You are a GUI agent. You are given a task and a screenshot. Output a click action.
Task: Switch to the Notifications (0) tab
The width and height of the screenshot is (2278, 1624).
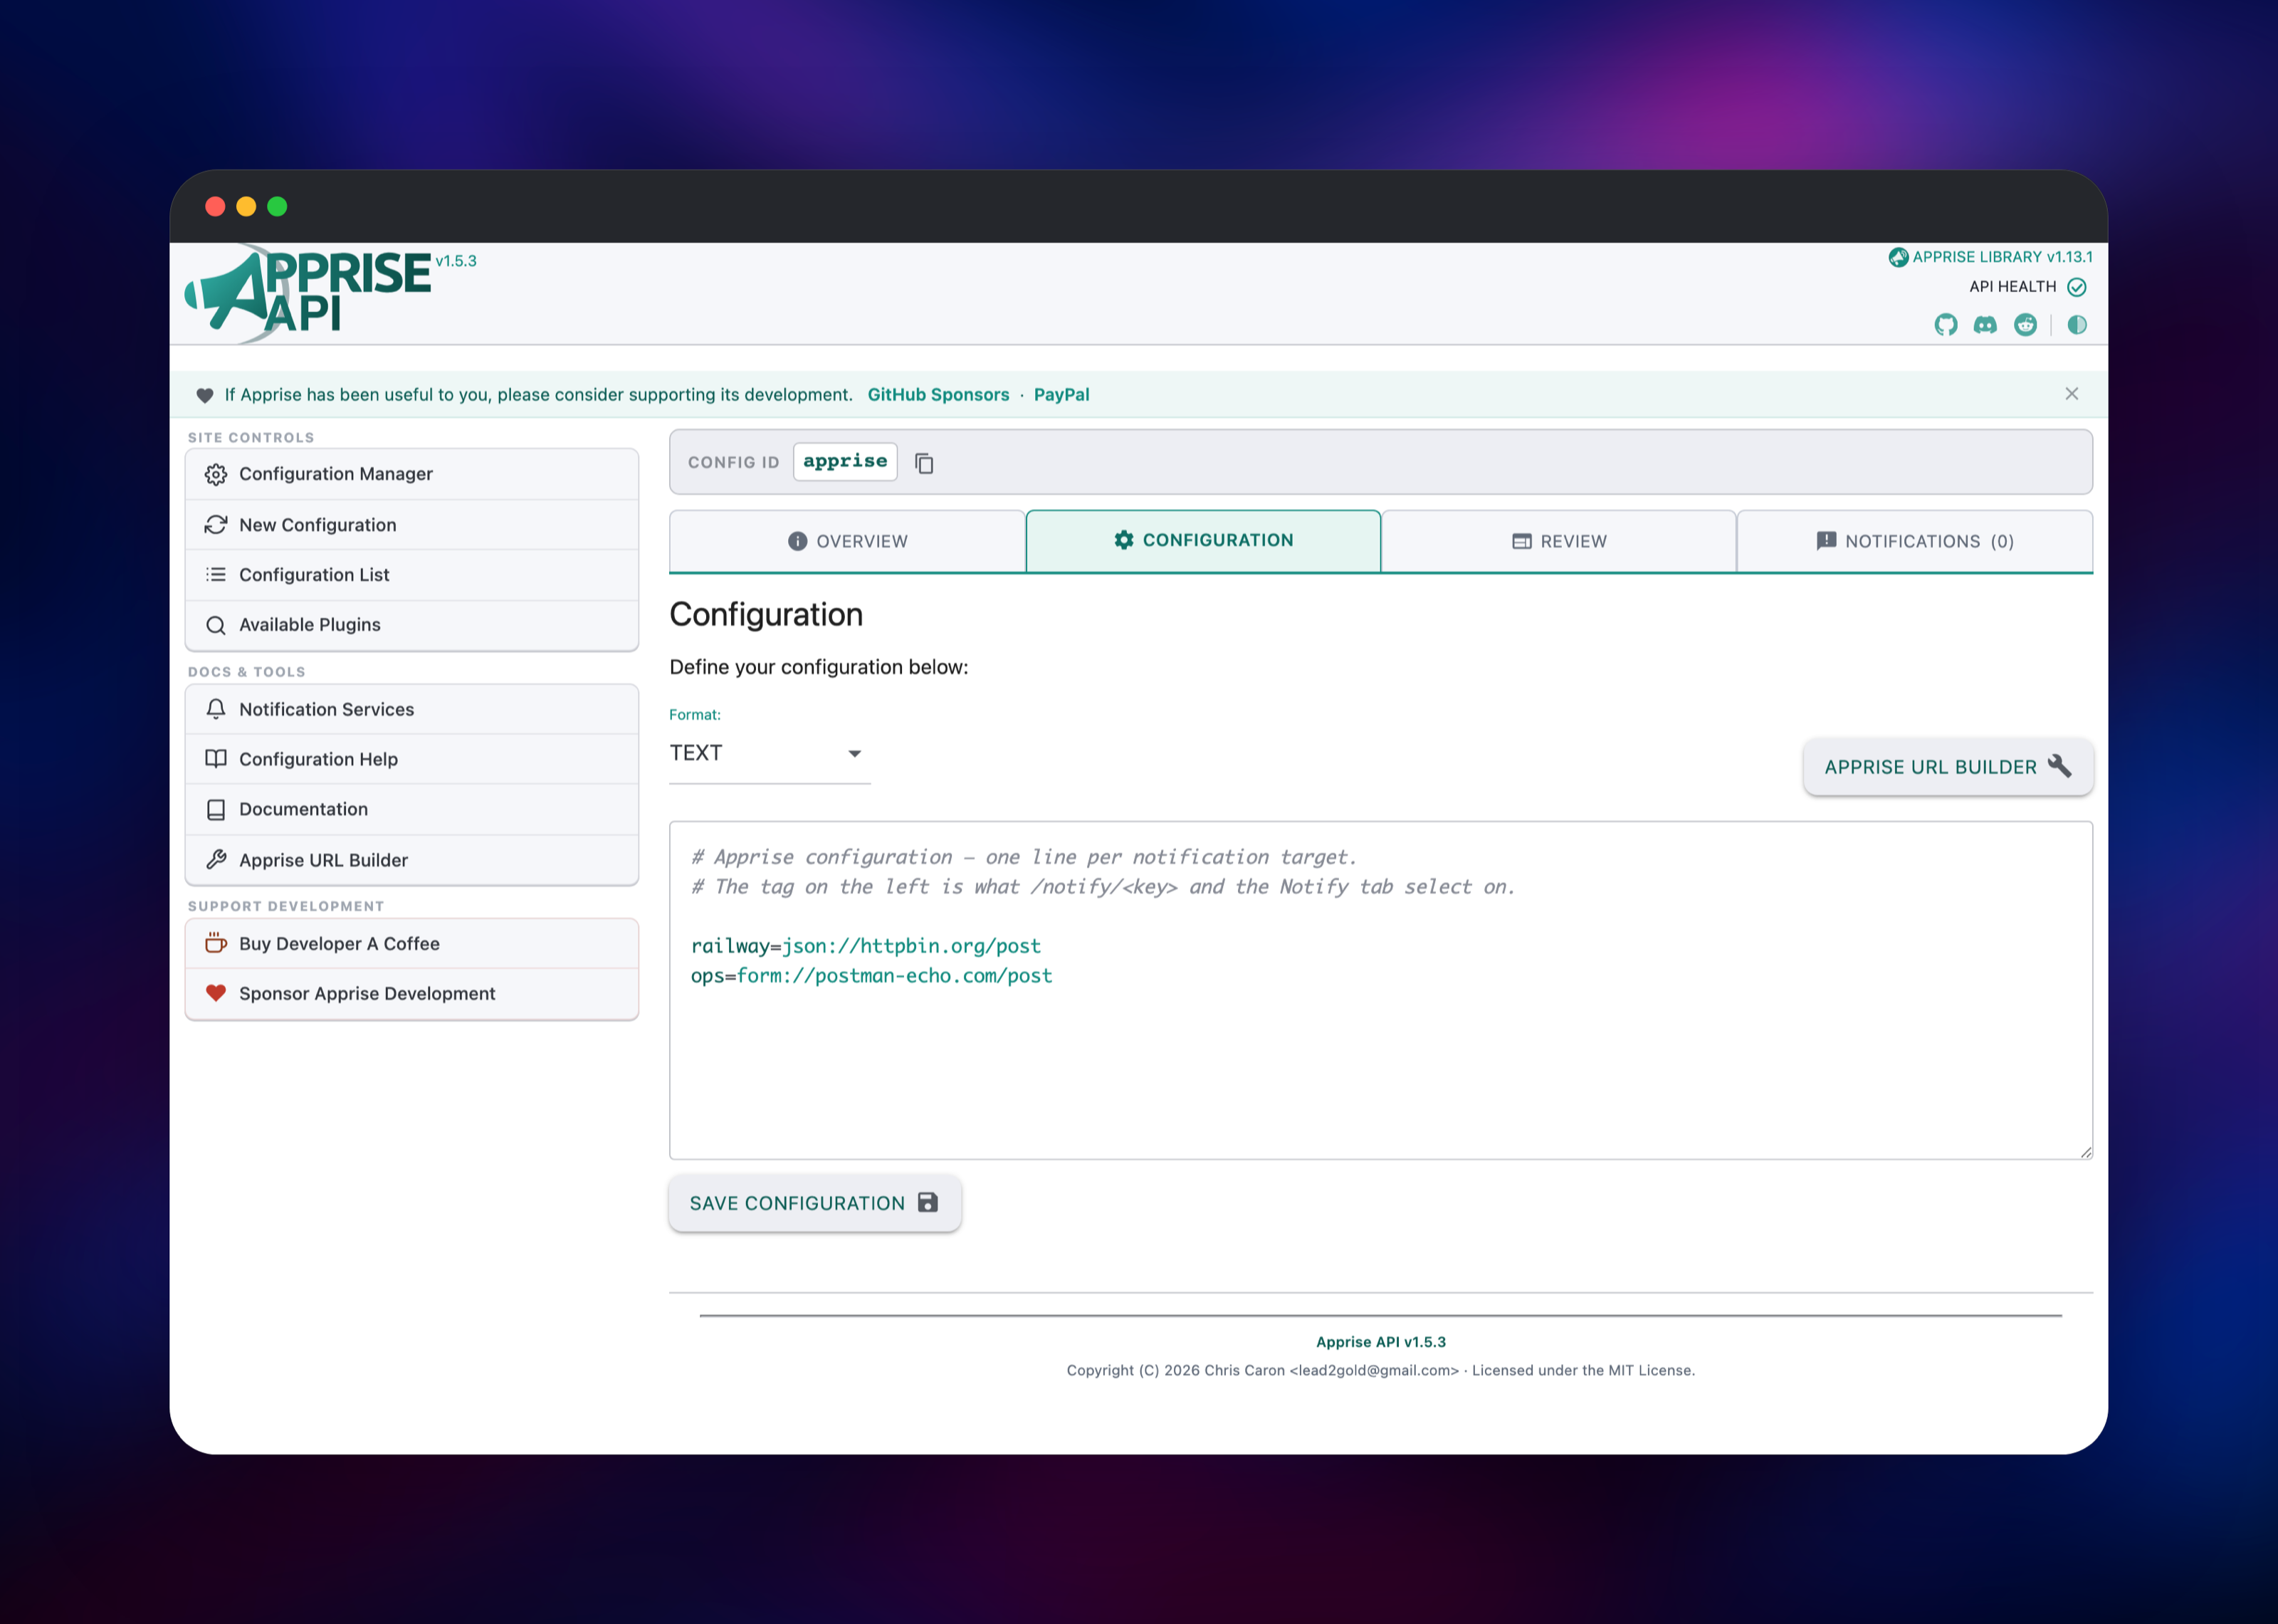(x=1915, y=541)
